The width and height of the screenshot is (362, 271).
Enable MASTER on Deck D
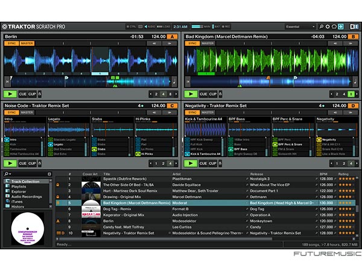coord(208,113)
